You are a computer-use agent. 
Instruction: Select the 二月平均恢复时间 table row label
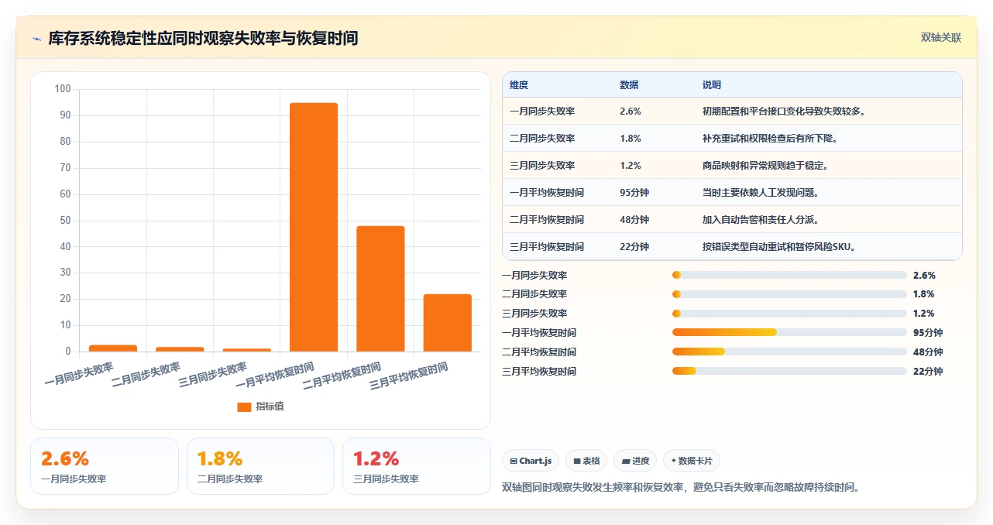point(547,220)
